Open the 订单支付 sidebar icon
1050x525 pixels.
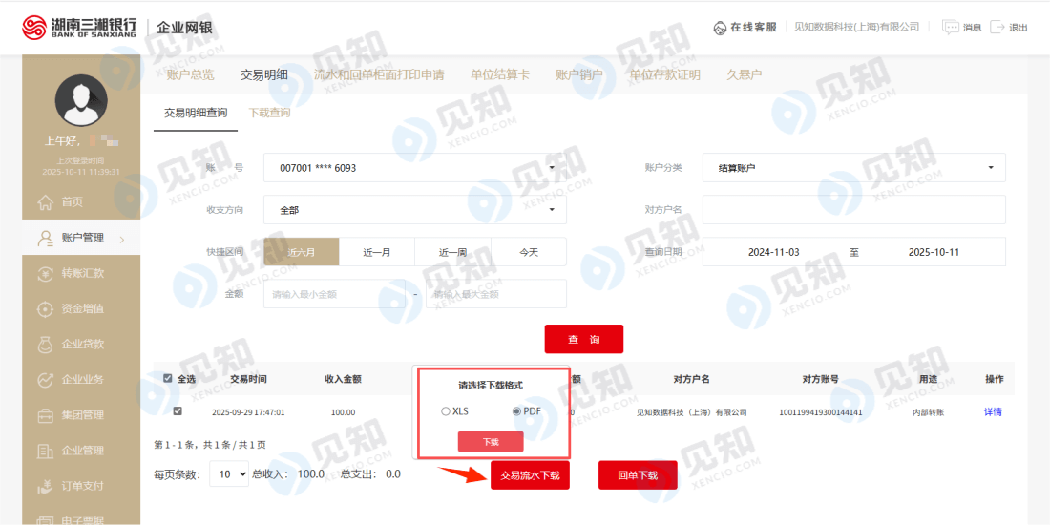44,486
